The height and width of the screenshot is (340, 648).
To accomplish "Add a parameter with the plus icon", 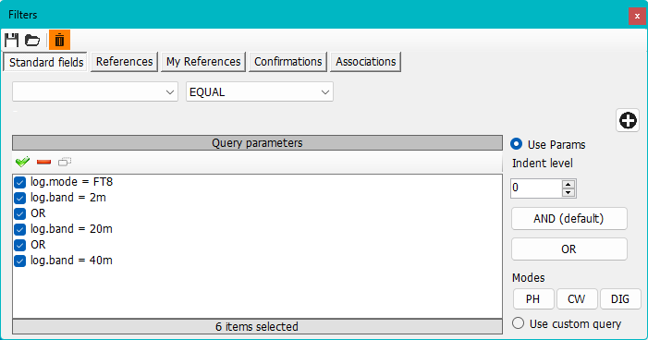I will pyautogui.click(x=628, y=121).
